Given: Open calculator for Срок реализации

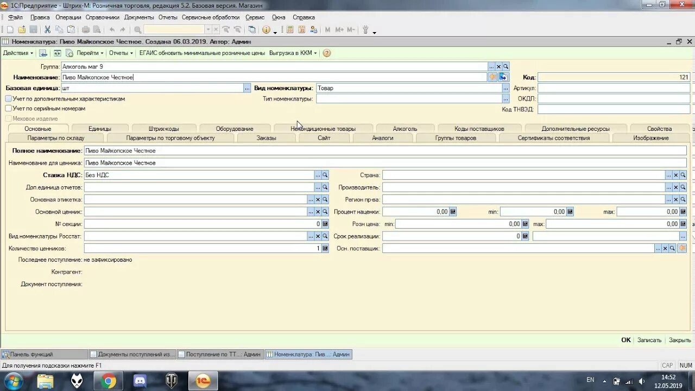Looking at the screenshot, I should 525,236.
